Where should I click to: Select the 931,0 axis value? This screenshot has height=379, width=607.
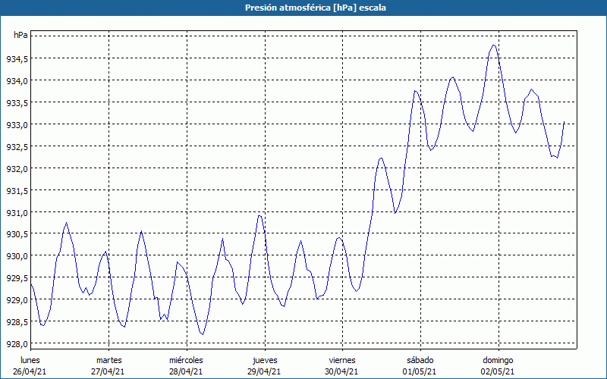pyautogui.click(x=17, y=213)
